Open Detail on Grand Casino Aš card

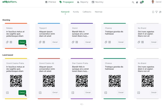pyautogui.click(x=55, y=93)
